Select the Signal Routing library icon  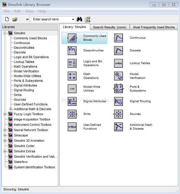click(x=119, y=101)
